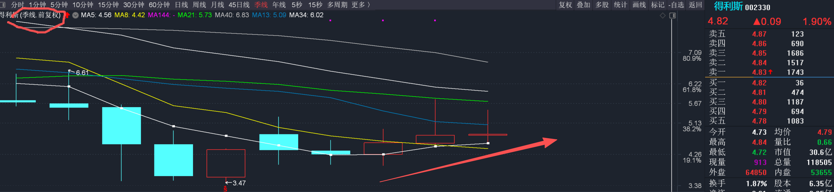Click the 标记 mark button
Viewport: 834px width, 192px height.
[658, 5]
